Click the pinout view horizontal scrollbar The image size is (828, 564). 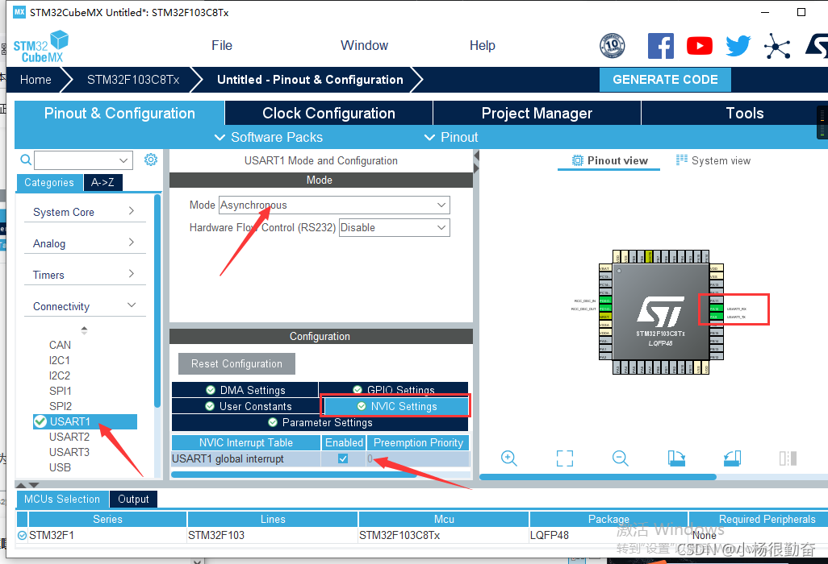598,477
